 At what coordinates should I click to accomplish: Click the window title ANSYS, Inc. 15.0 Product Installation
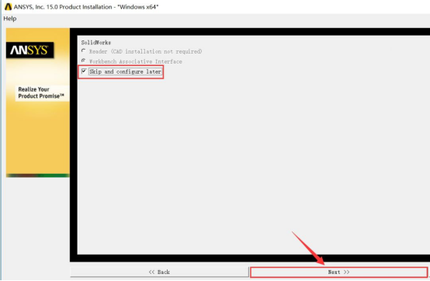(86, 7)
